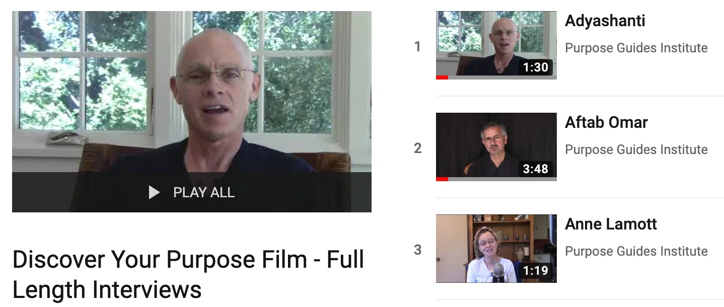
Task: Click the 1:30 duration badge
Action: coord(536,67)
